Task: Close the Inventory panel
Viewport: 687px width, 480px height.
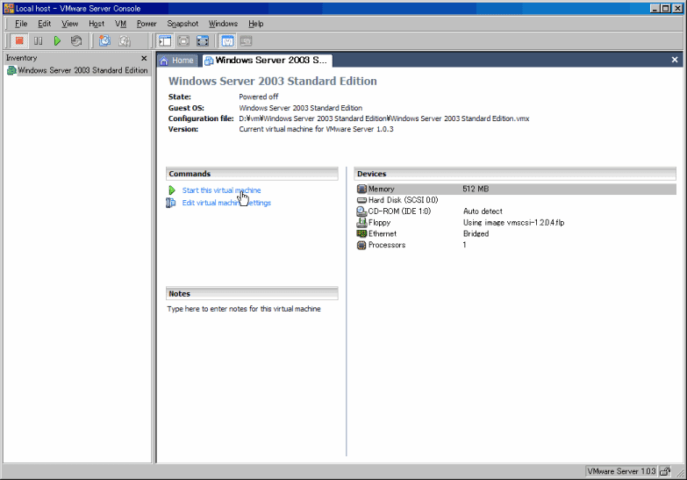Action: click(144, 58)
